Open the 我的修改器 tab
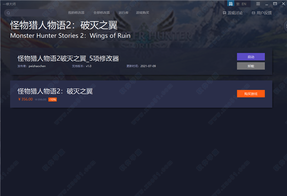 (x=76, y=12)
